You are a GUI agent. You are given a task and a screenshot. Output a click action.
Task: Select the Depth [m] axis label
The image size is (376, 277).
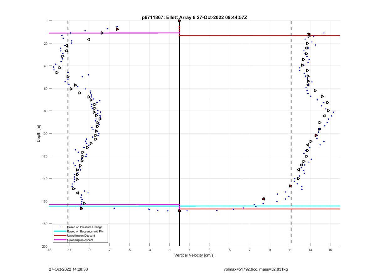(39, 134)
